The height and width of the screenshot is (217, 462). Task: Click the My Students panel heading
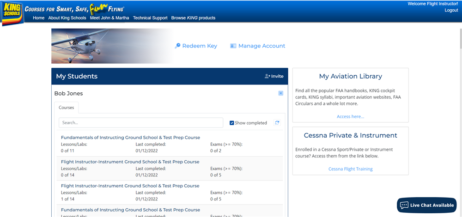[77, 76]
